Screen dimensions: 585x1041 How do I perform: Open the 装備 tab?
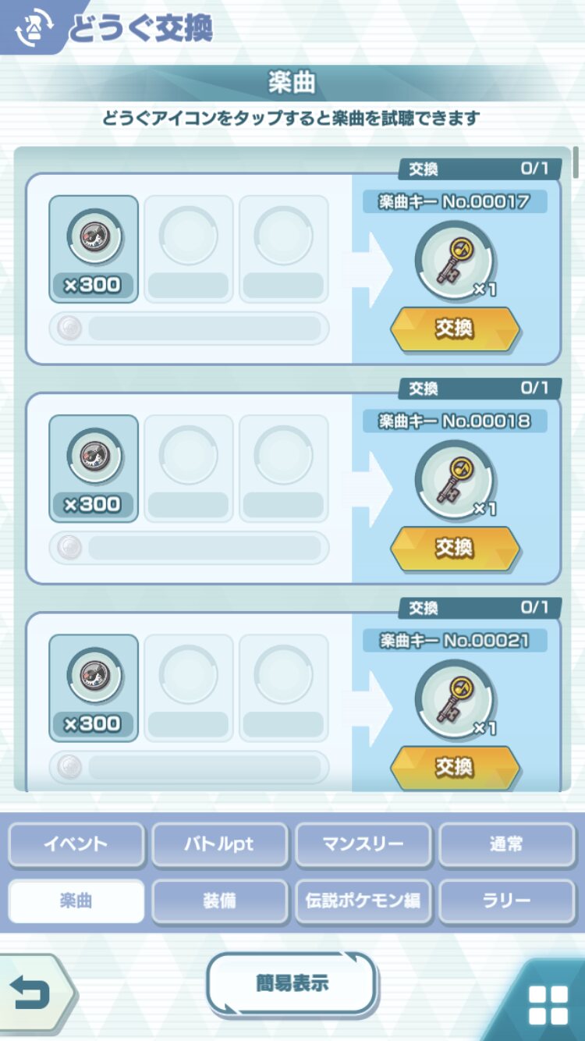(x=219, y=901)
